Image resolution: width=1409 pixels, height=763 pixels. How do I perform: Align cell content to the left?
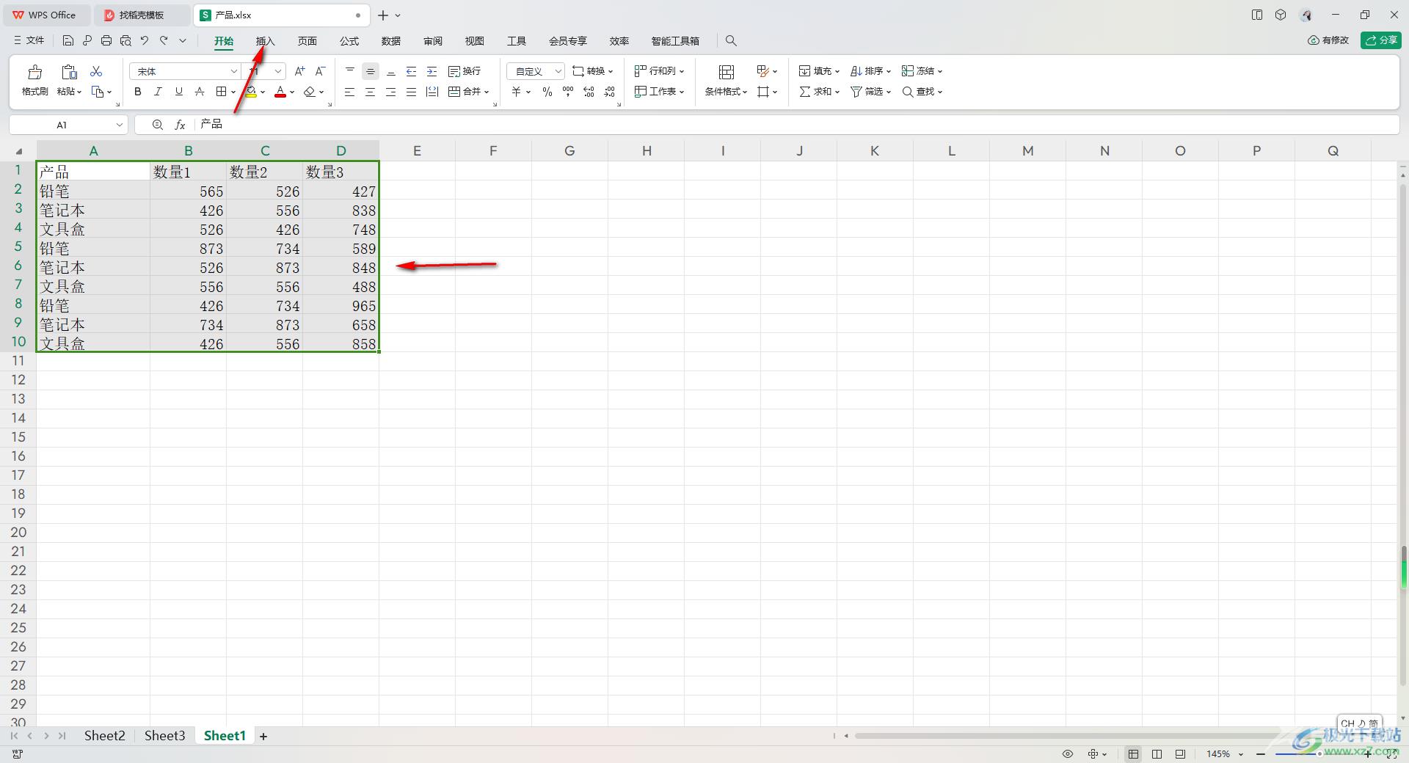(x=349, y=92)
